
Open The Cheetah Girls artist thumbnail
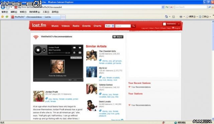pos(92,55)
